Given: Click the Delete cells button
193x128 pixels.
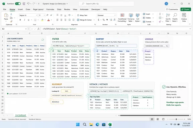Looking at the screenshot, I should [x=147, y=18].
